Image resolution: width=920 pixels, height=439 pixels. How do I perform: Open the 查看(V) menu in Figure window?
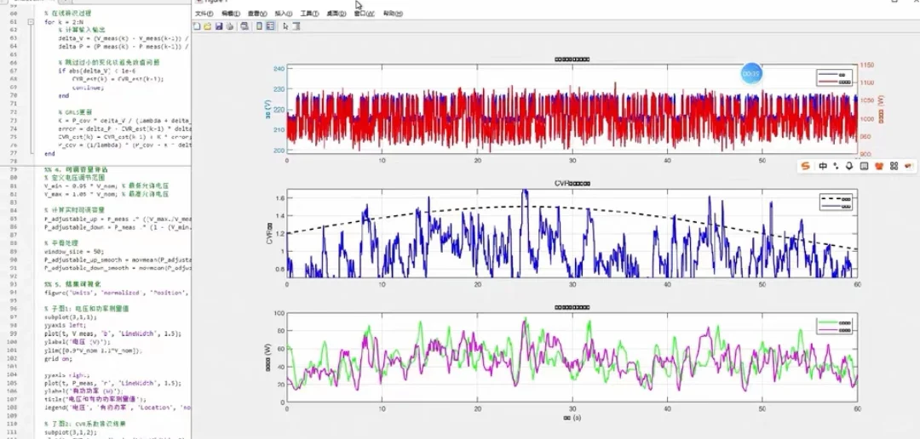point(257,14)
